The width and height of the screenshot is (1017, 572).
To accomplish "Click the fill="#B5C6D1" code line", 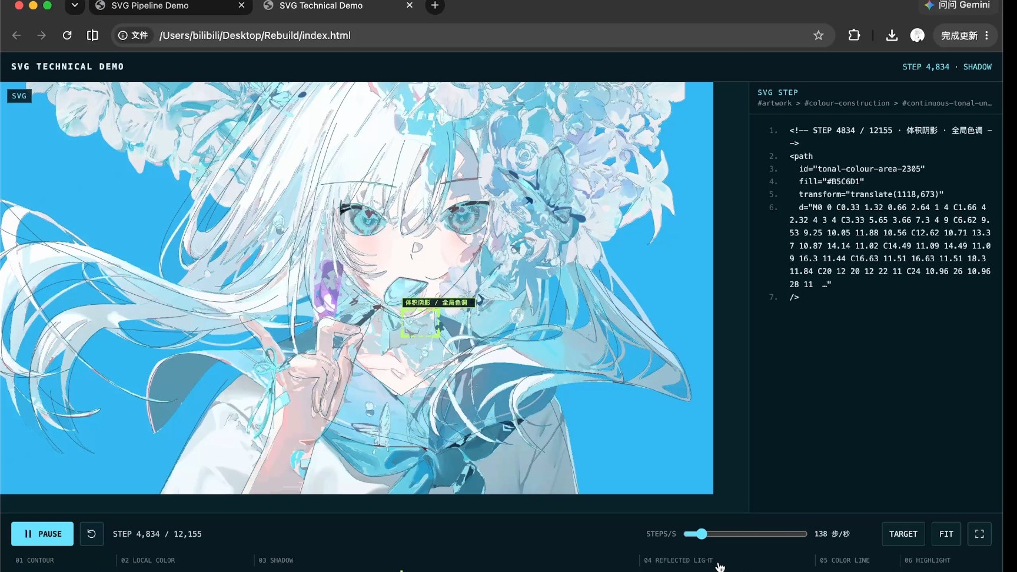I will 832,181.
